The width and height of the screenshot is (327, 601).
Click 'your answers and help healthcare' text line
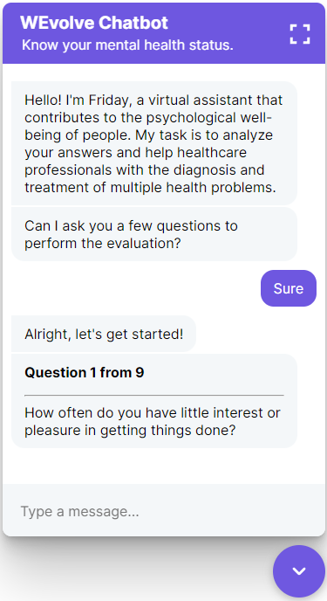click(x=136, y=153)
